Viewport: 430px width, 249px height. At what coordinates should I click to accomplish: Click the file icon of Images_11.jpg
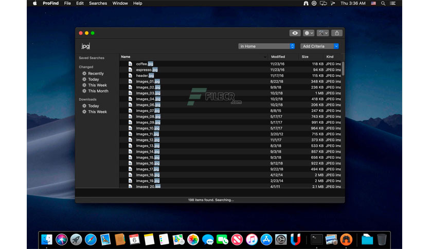click(x=130, y=134)
